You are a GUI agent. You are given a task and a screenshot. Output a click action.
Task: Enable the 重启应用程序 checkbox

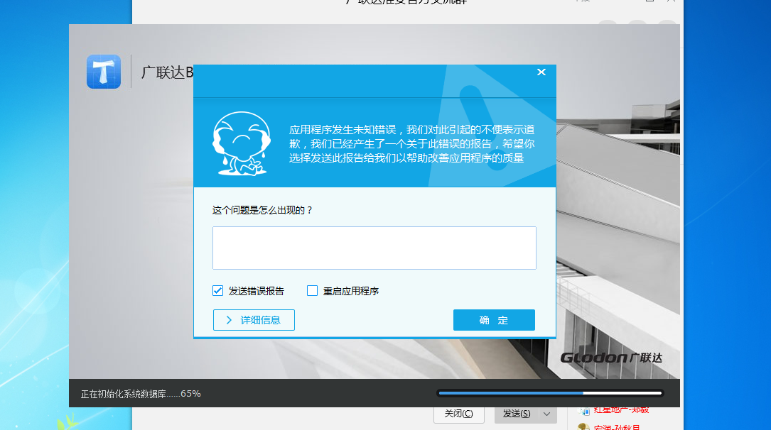coord(312,291)
